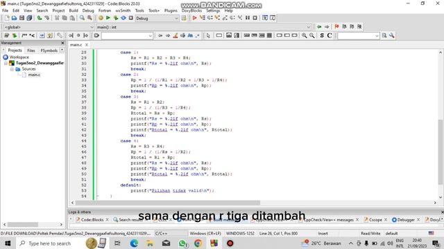Click the Management tabs right arrow

(x=62, y=50)
